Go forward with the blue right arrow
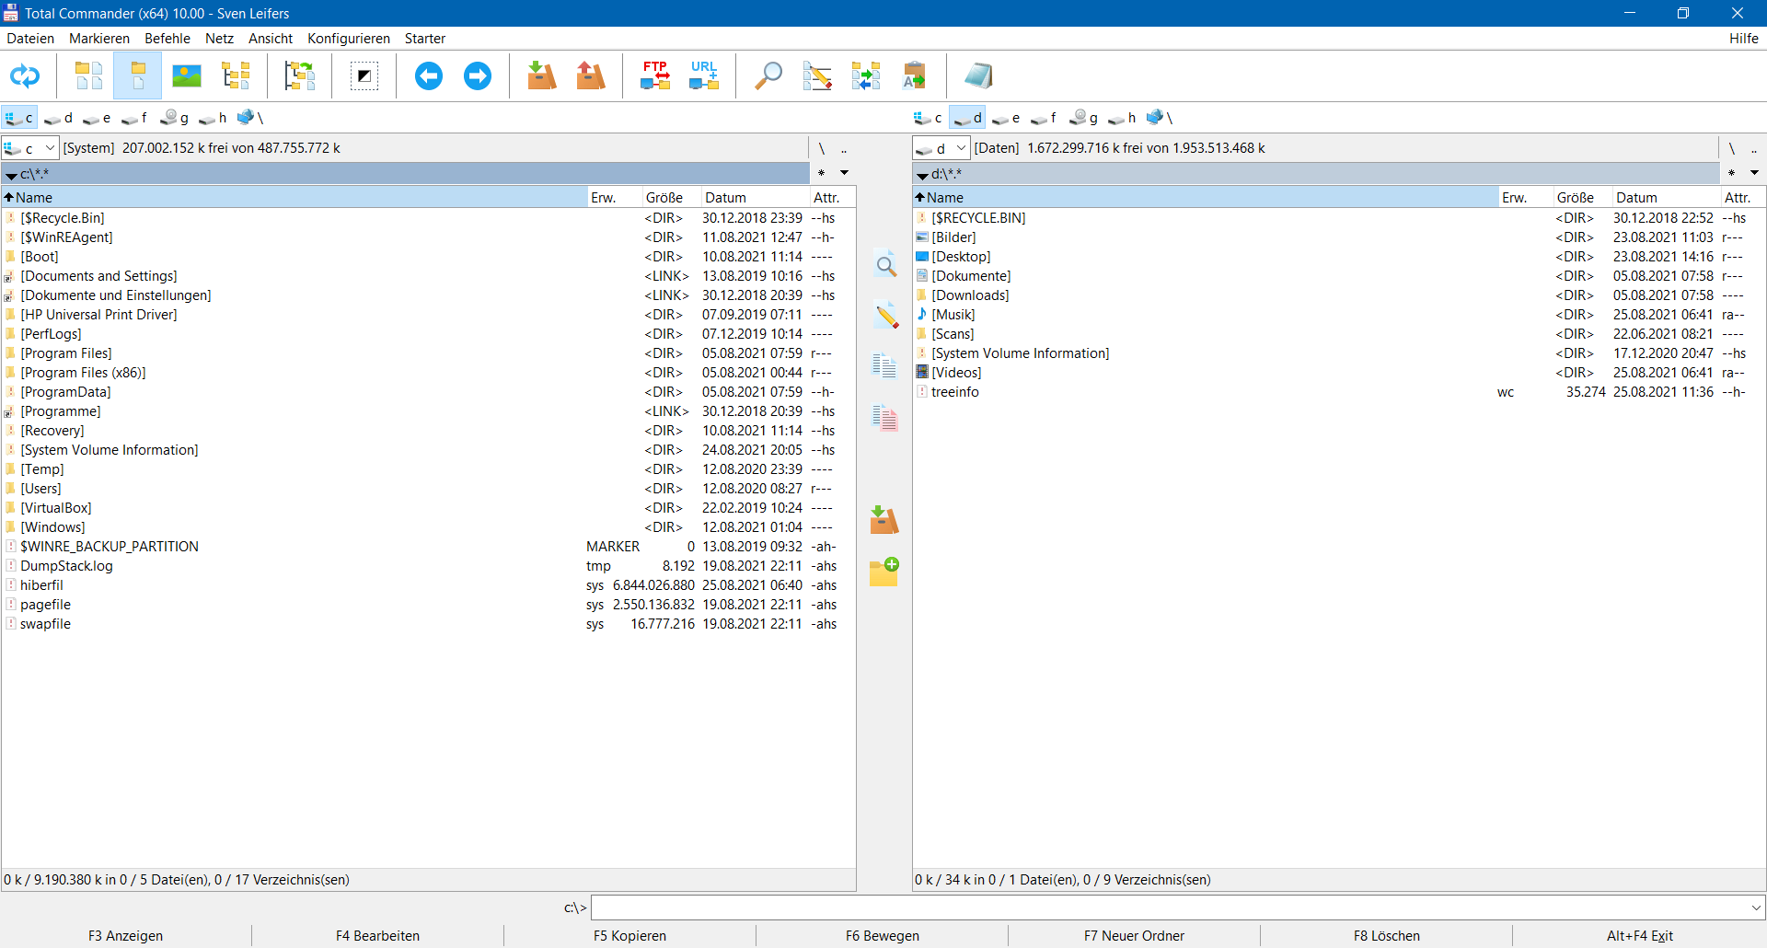The width and height of the screenshot is (1767, 948). click(478, 76)
